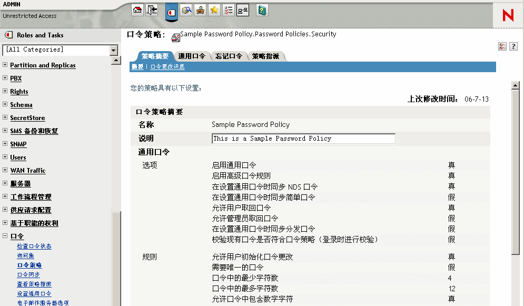The height and width of the screenshot is (306, 524).
Task: Click the network connection toolbar icon
Action: [243, 10]
